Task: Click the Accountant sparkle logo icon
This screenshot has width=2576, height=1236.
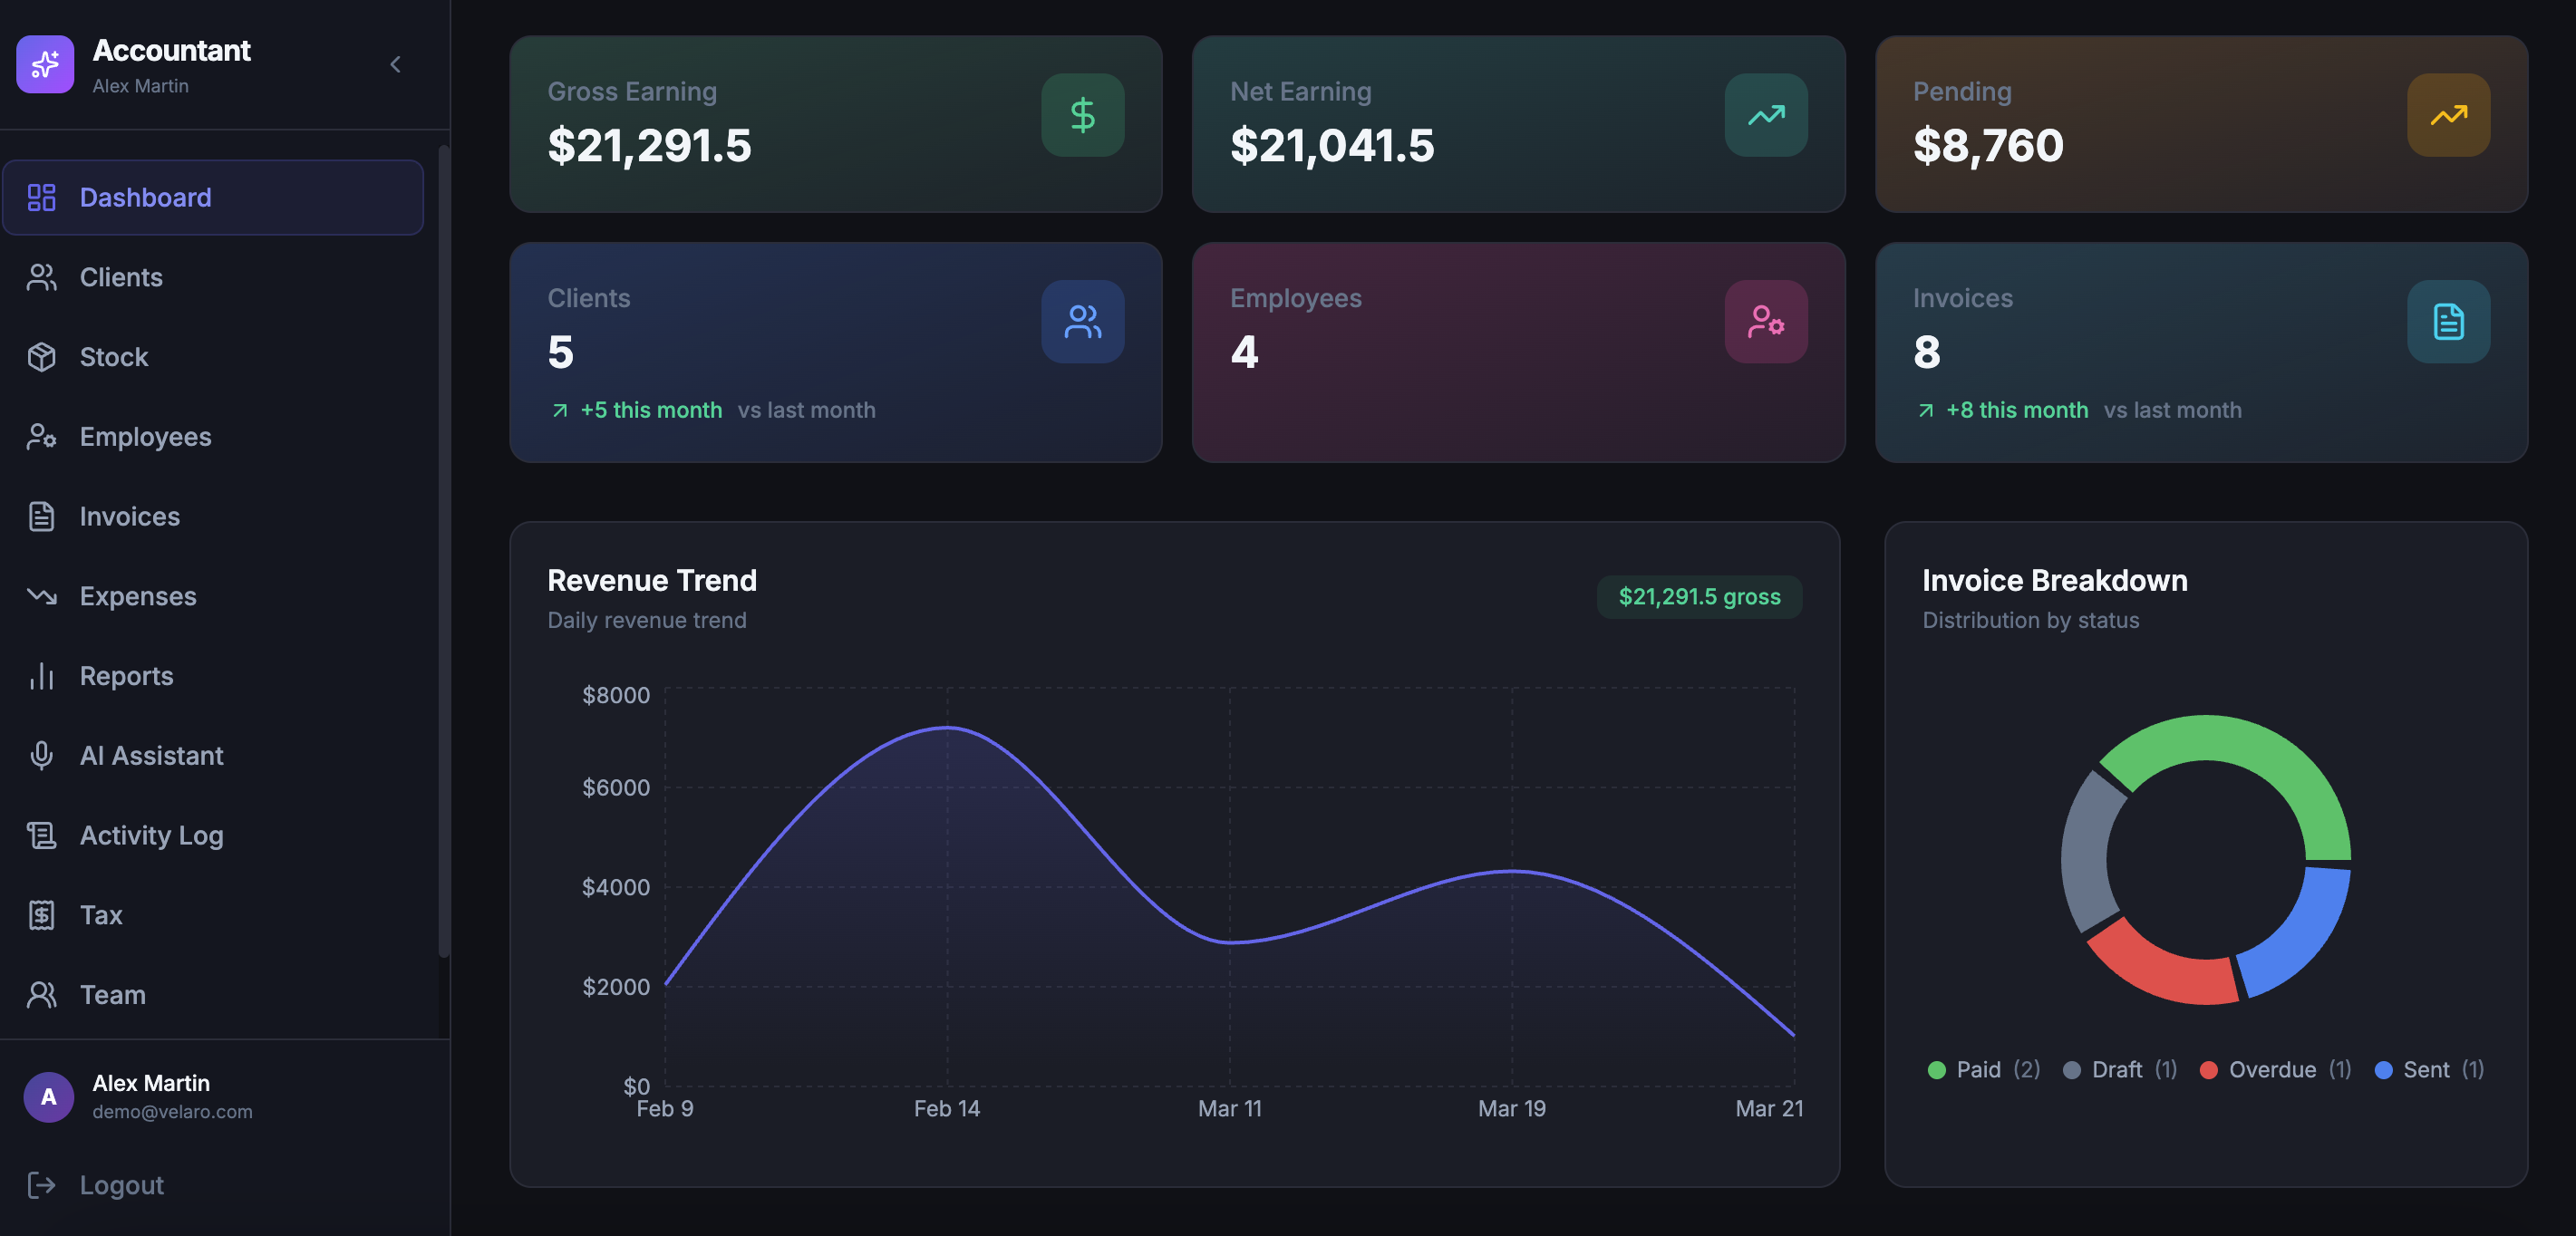Action: coord(45,64)
